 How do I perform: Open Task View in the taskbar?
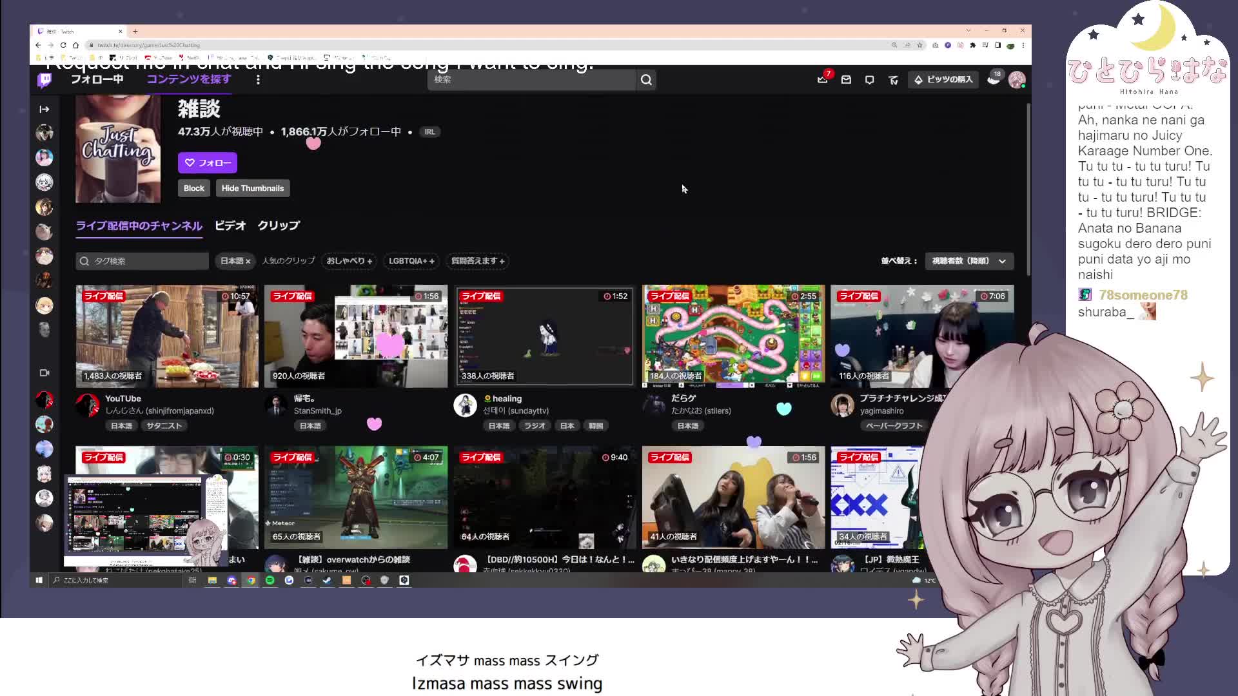click(192, 581)
